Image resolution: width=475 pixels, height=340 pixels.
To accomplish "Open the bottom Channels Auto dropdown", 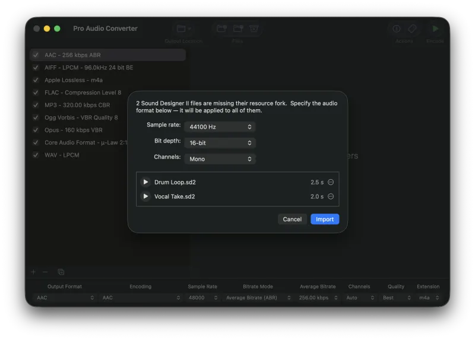I will pos(360,298).
